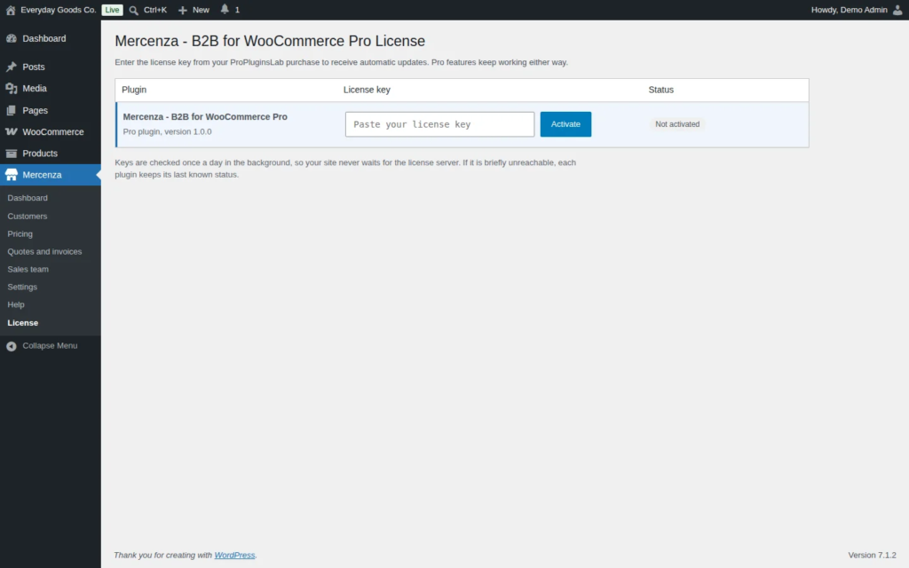Click the Media icon
The width and height of the screenshot is (909, 568).
[x=11, y=88]
